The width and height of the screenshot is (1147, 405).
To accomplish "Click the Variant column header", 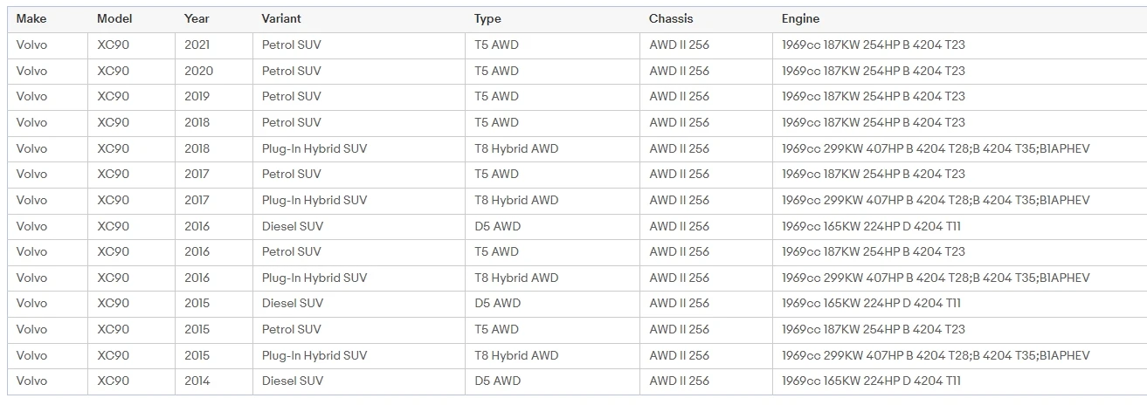I will [281, 19].
